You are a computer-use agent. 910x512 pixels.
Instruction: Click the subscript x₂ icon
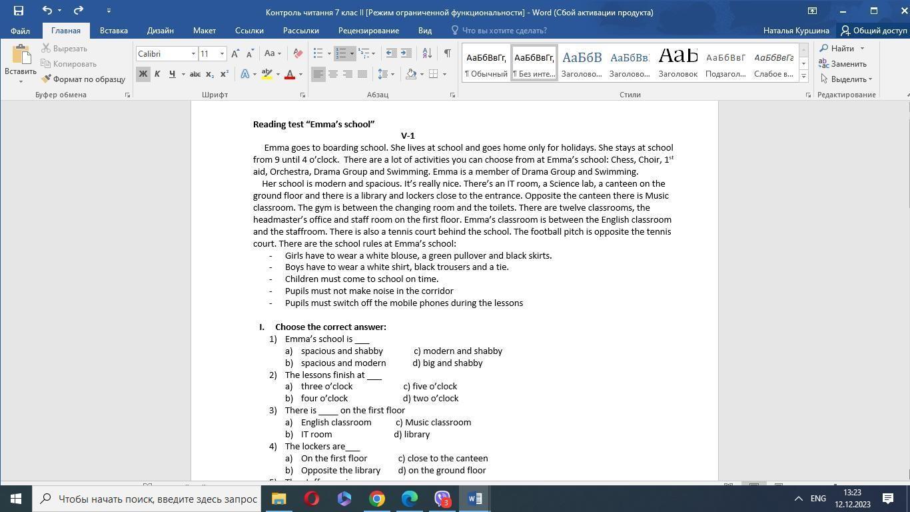point(209,74)
